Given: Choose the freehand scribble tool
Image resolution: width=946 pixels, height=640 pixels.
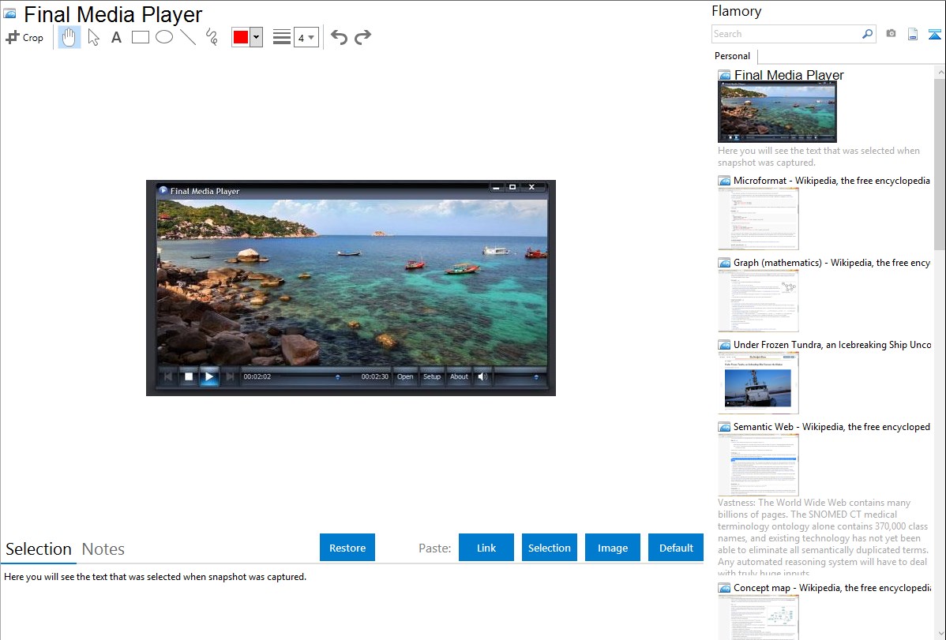Looking at the screenshot, I should tap(212, 37).
